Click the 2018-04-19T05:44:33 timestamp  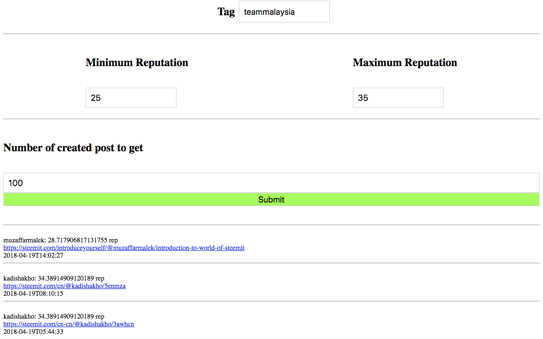(33, 332)
